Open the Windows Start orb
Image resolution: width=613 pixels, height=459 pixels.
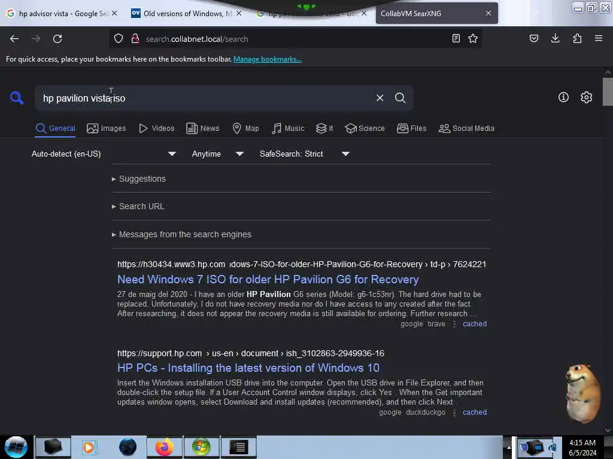pos(16,447)
